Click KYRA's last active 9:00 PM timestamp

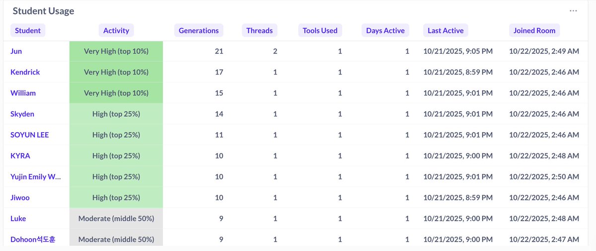tap(458, 156)
